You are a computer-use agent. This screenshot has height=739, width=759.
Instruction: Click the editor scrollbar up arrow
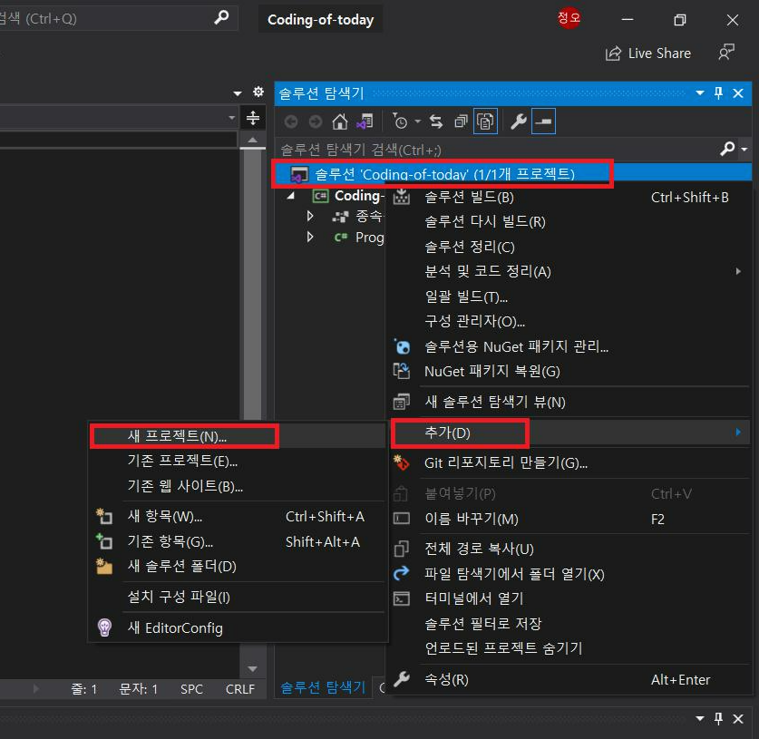[252, 141]
